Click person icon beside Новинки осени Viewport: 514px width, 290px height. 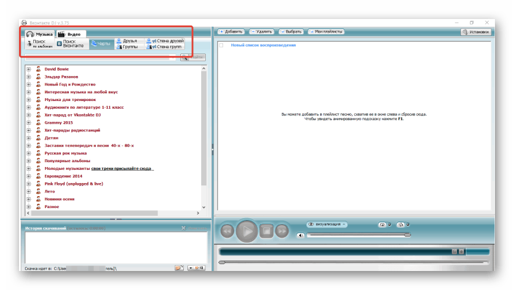pos(38,199)
